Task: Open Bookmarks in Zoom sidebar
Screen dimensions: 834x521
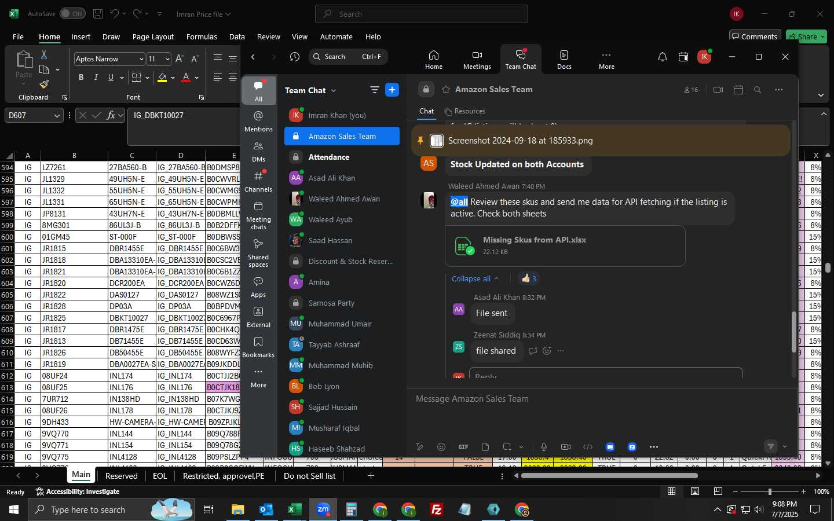Action: [x=258, y=347]
